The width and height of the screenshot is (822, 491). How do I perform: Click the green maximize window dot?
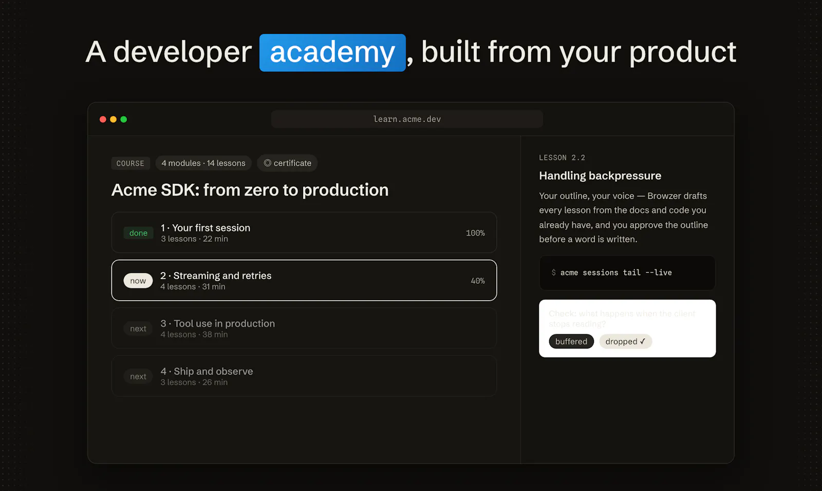(x=123, y=120)
